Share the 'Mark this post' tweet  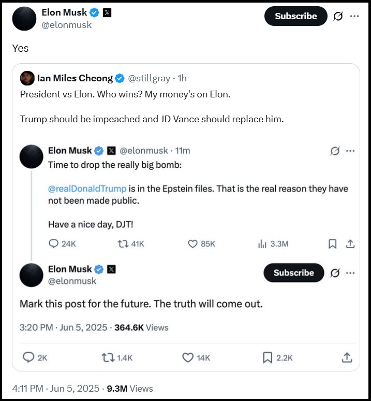click(x=347, y=357)
